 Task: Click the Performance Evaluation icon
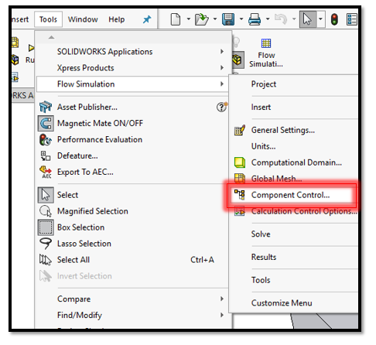pos(46,139)
